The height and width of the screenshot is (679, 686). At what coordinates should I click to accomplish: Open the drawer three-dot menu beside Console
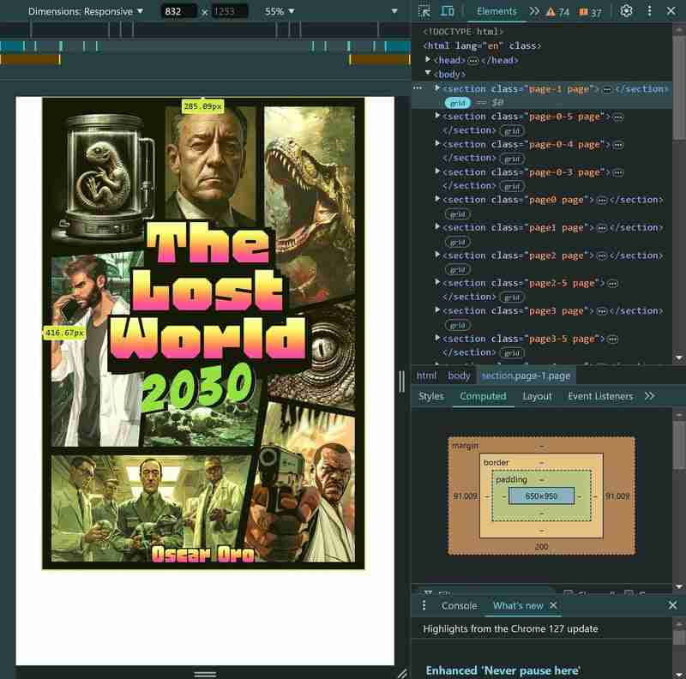[424, 605]
